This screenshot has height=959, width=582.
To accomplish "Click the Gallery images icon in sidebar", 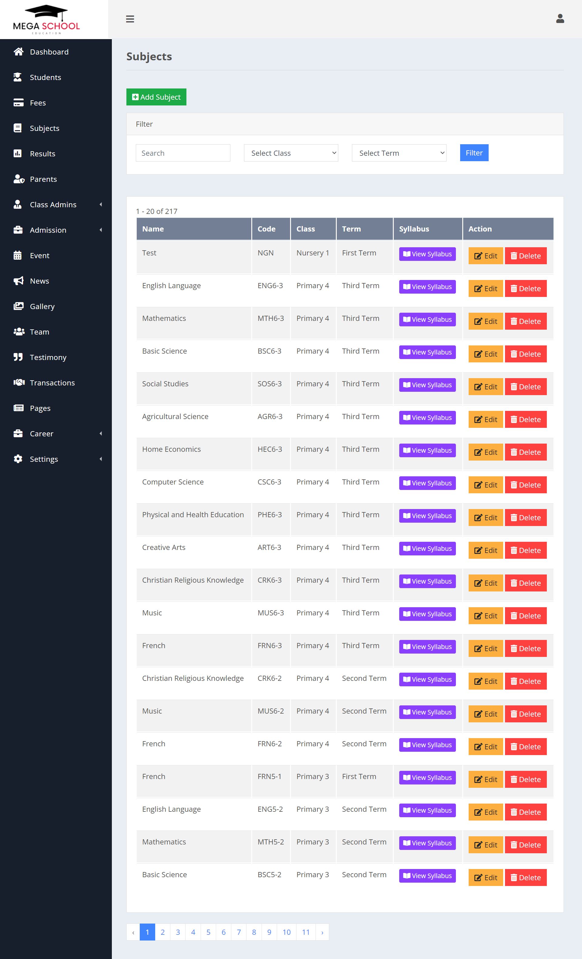I will coord(18,306).
